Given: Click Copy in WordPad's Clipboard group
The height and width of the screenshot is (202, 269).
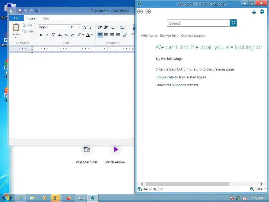Looking at the screenshot, I should pyautogui.click(x=28, y=31).
